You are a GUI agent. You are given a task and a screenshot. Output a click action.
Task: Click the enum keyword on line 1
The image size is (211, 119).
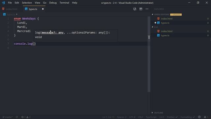coord(17,19)
